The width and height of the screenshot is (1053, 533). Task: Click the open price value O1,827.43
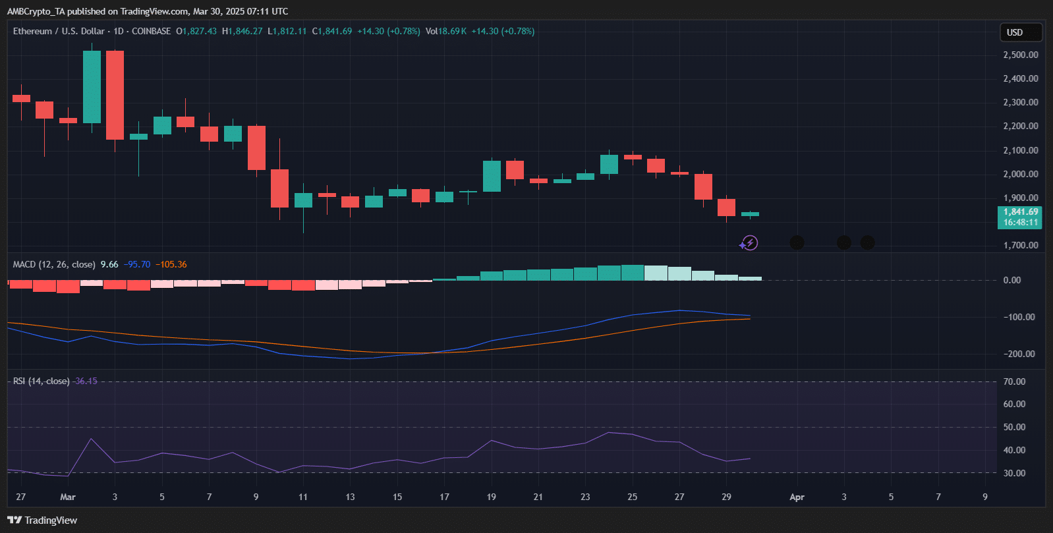tap(196, 31)
